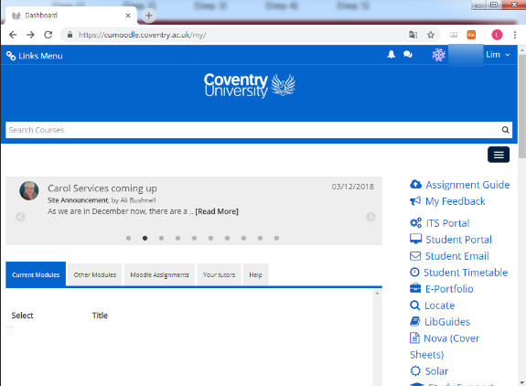Viewport: 526px width, 386px height.
Task: Close the Dashboard browser tab
Action: pyautogui.click(x=128, y=16)
